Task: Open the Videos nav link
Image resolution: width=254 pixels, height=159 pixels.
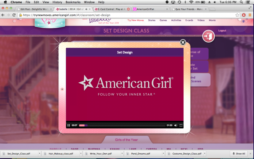Action: click(x=201, y=20)
